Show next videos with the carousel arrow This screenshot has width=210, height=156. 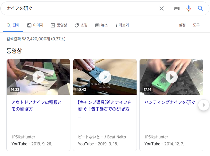coord(204,105)
